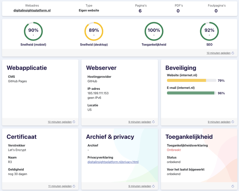Select the 92% SEO gauge
Viewport: 239px width, 191px height.
coord(210,31)
